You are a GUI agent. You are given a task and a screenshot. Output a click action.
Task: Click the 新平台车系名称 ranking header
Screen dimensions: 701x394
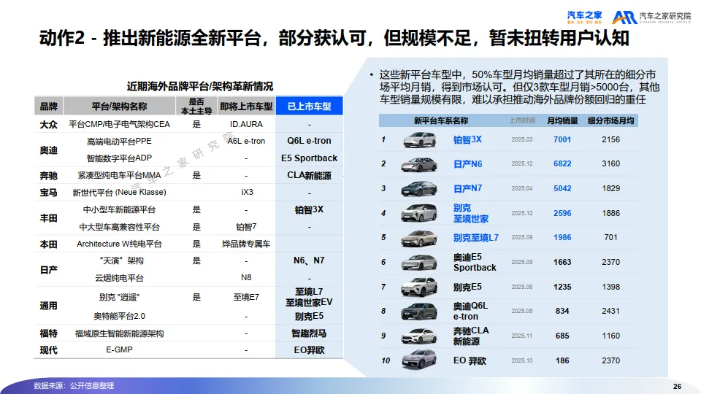point(441,120)
